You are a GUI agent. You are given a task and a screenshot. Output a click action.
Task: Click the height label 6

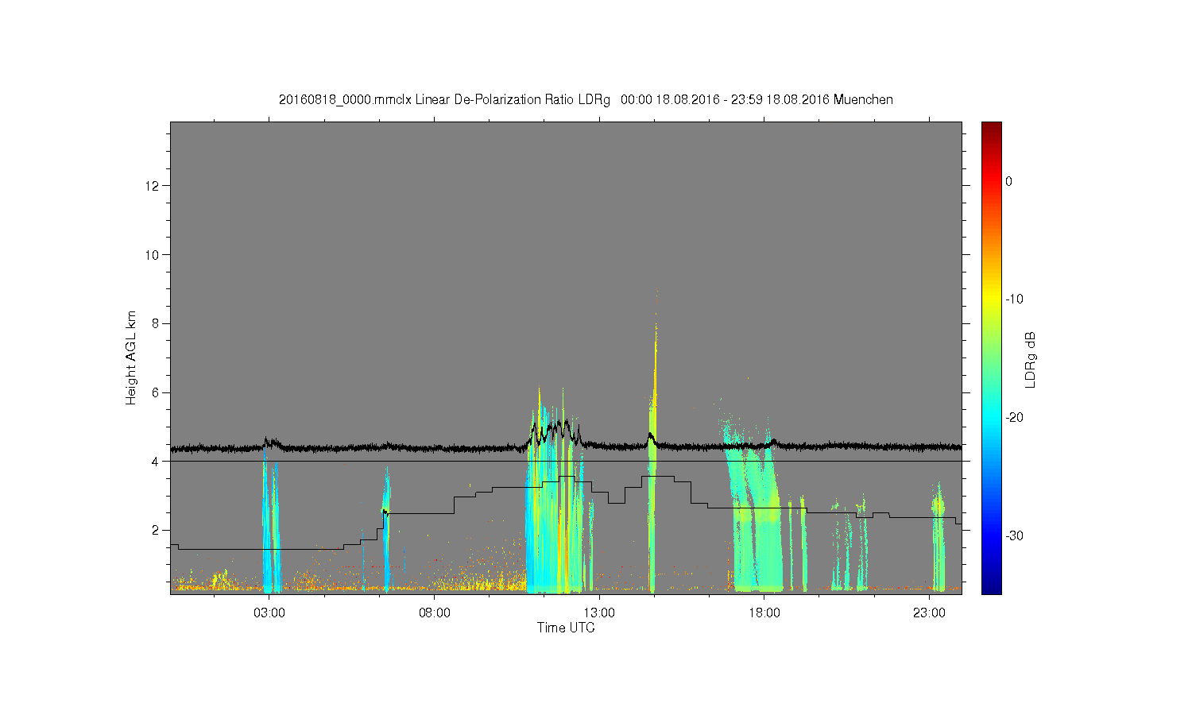pyautogui.click(x=157, y=392)
